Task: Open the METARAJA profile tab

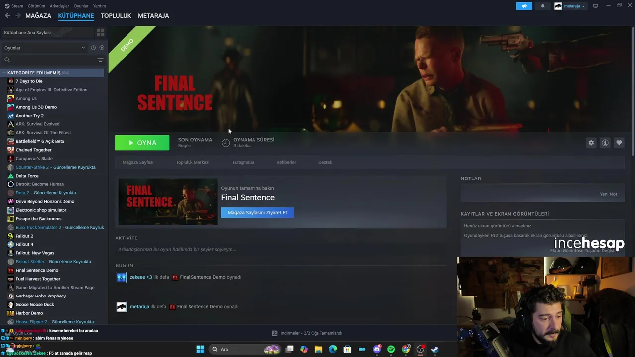Action: tap(153, 16)
